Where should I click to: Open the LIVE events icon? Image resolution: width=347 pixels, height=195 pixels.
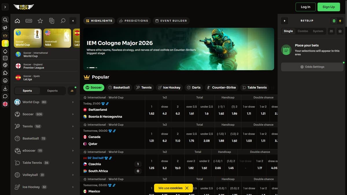click(29, 21)
